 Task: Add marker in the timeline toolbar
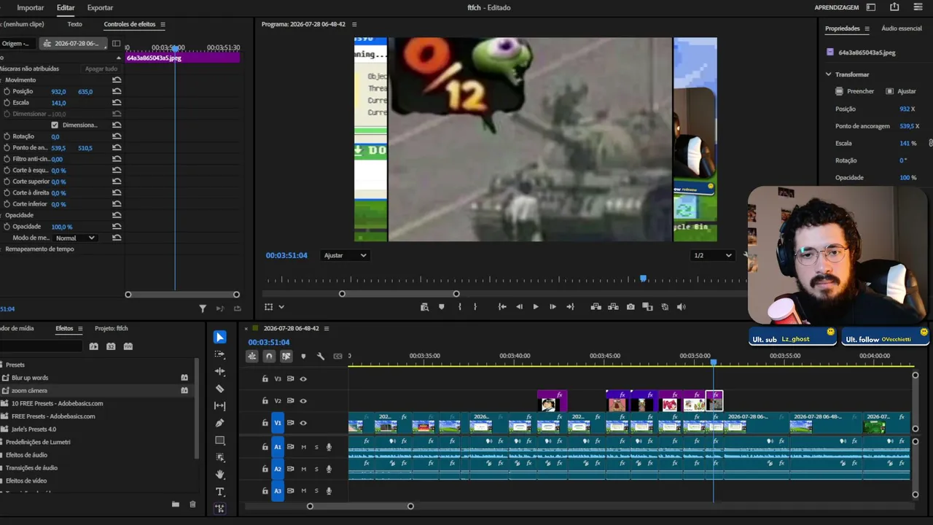coord(303,357)
